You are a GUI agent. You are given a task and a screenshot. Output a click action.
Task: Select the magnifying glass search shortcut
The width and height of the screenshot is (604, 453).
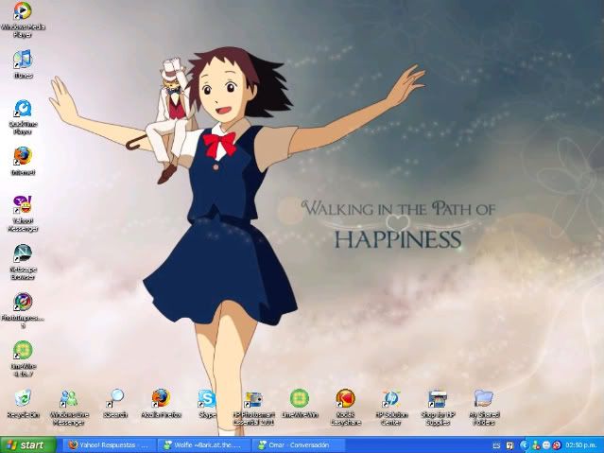pyautogui.click(x=115, y=403)
